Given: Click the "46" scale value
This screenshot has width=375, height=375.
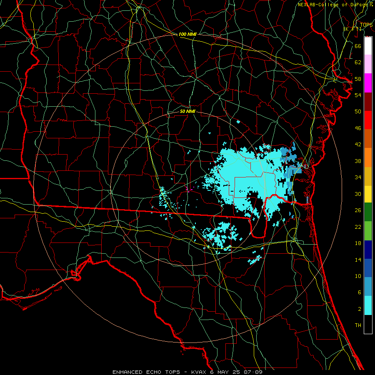Looking at the screenshot, I should pos(358,128).
